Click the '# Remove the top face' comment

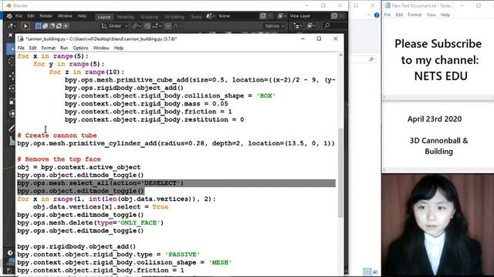[x=59, y=159]
